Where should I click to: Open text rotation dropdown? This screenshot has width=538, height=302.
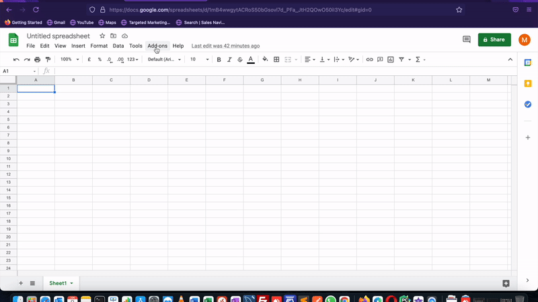[354, 60]
